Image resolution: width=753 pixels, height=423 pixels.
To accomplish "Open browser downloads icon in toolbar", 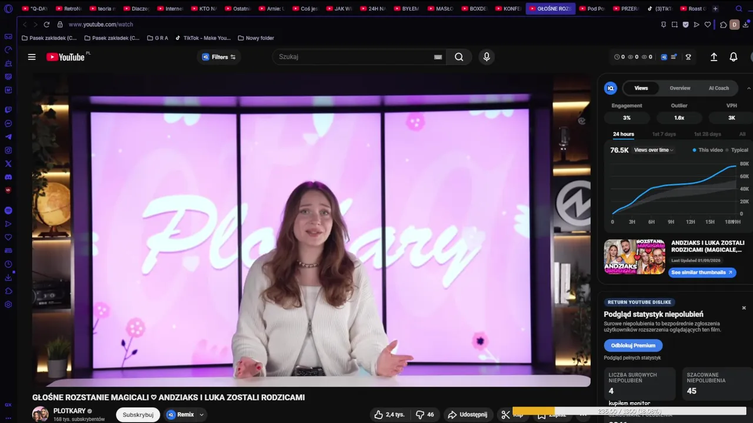I will click(x=747, y=25).
